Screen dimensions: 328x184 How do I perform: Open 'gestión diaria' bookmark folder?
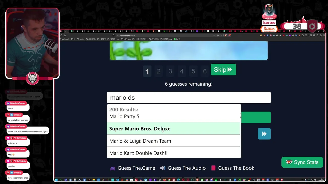point(65,39)
